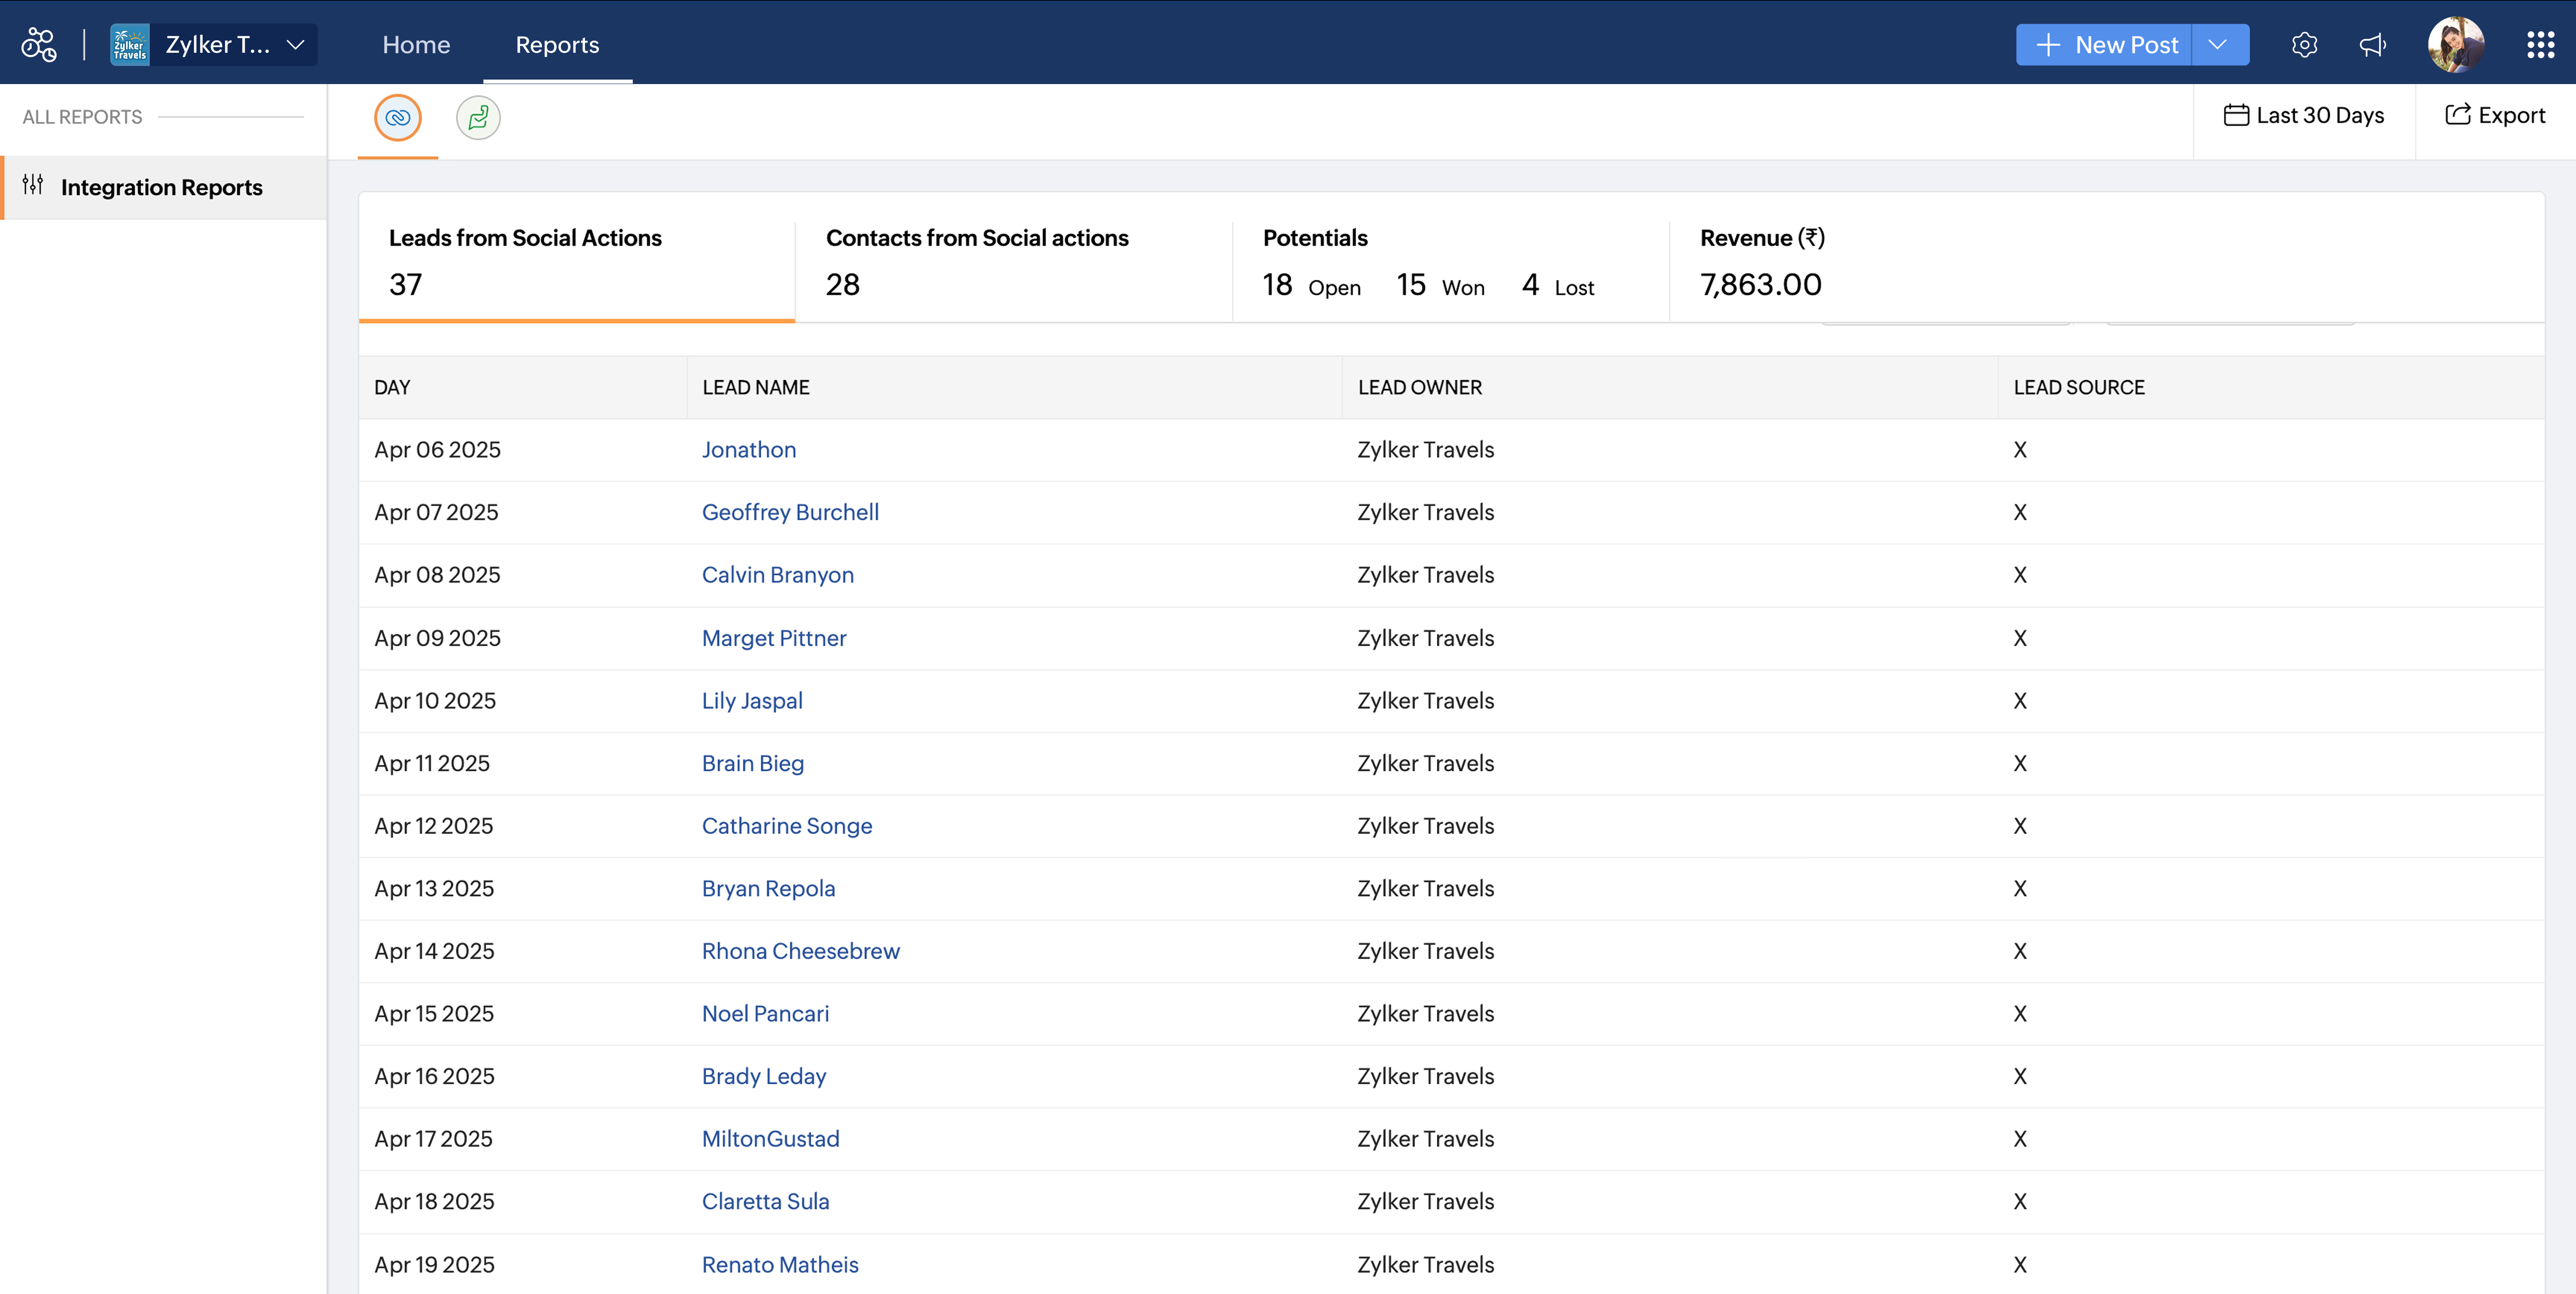2576x1294 pixels.
Task: Select the green Zoho Desk integration icon
Action: coord(478,118)
